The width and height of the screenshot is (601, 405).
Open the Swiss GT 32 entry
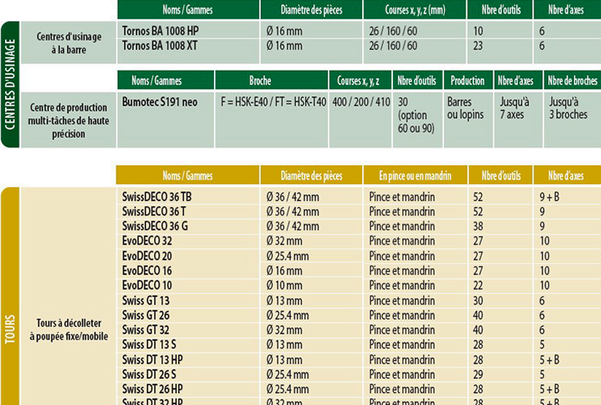tap(145, 330)
